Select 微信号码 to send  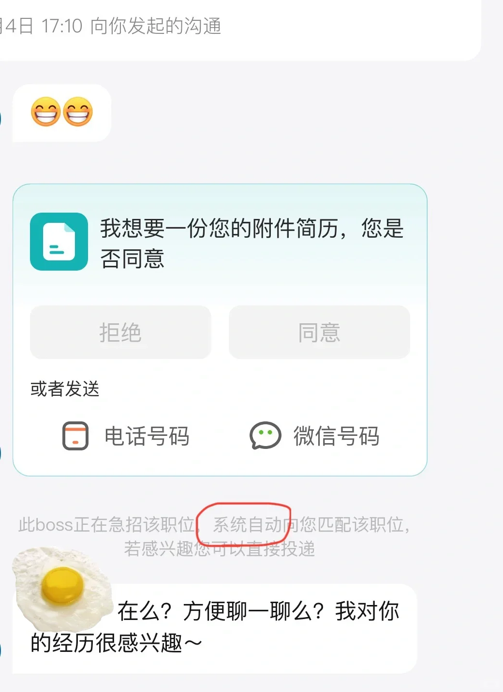click(x=336, y=436)
